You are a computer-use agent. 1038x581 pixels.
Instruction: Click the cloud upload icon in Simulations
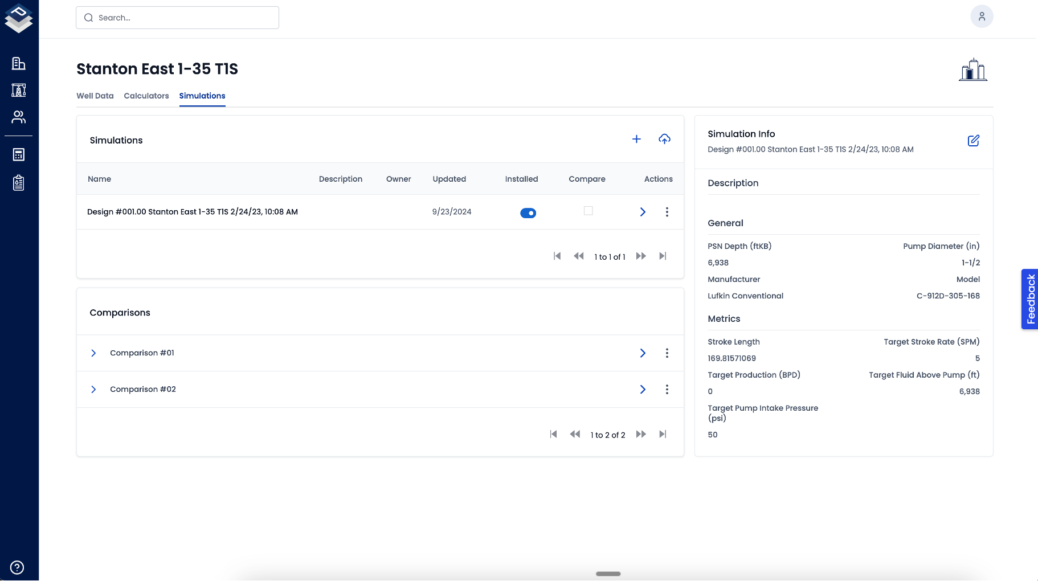(x=664, y=138)
